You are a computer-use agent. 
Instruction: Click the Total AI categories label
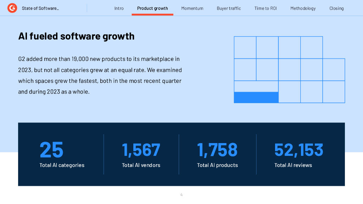click(x=62, y=165)
